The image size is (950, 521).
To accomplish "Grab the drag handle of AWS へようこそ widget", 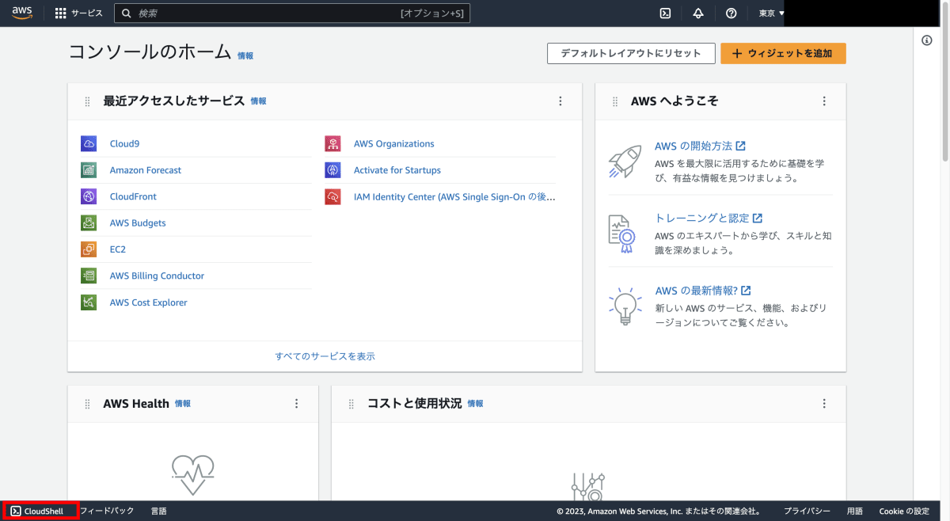I will click(615, 101).
